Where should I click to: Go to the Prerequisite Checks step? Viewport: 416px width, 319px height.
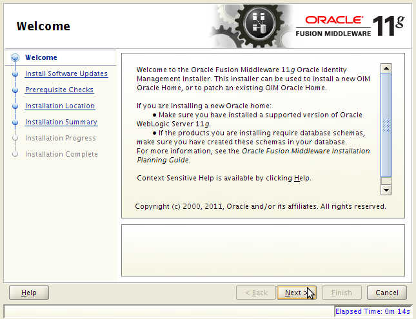click(59, 90)
